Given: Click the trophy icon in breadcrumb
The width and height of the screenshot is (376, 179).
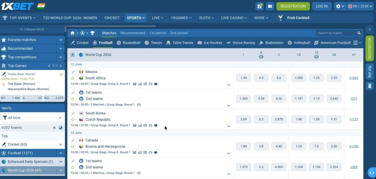Looking at the screenshot, I should point(92,33).
